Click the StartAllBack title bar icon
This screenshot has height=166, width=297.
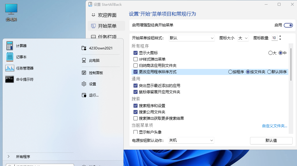[x=90, y=4]
